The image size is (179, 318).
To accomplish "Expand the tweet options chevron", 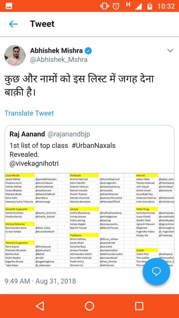I will coord(170,51).
